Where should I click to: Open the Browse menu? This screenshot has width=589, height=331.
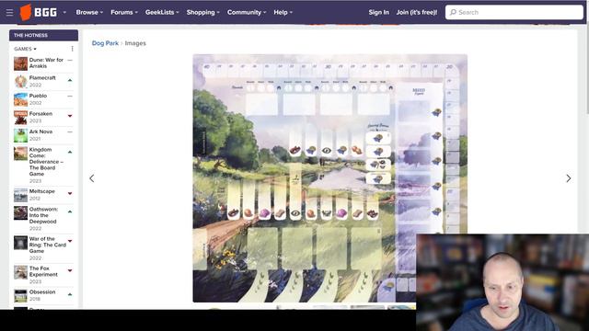tap(89, 12)
